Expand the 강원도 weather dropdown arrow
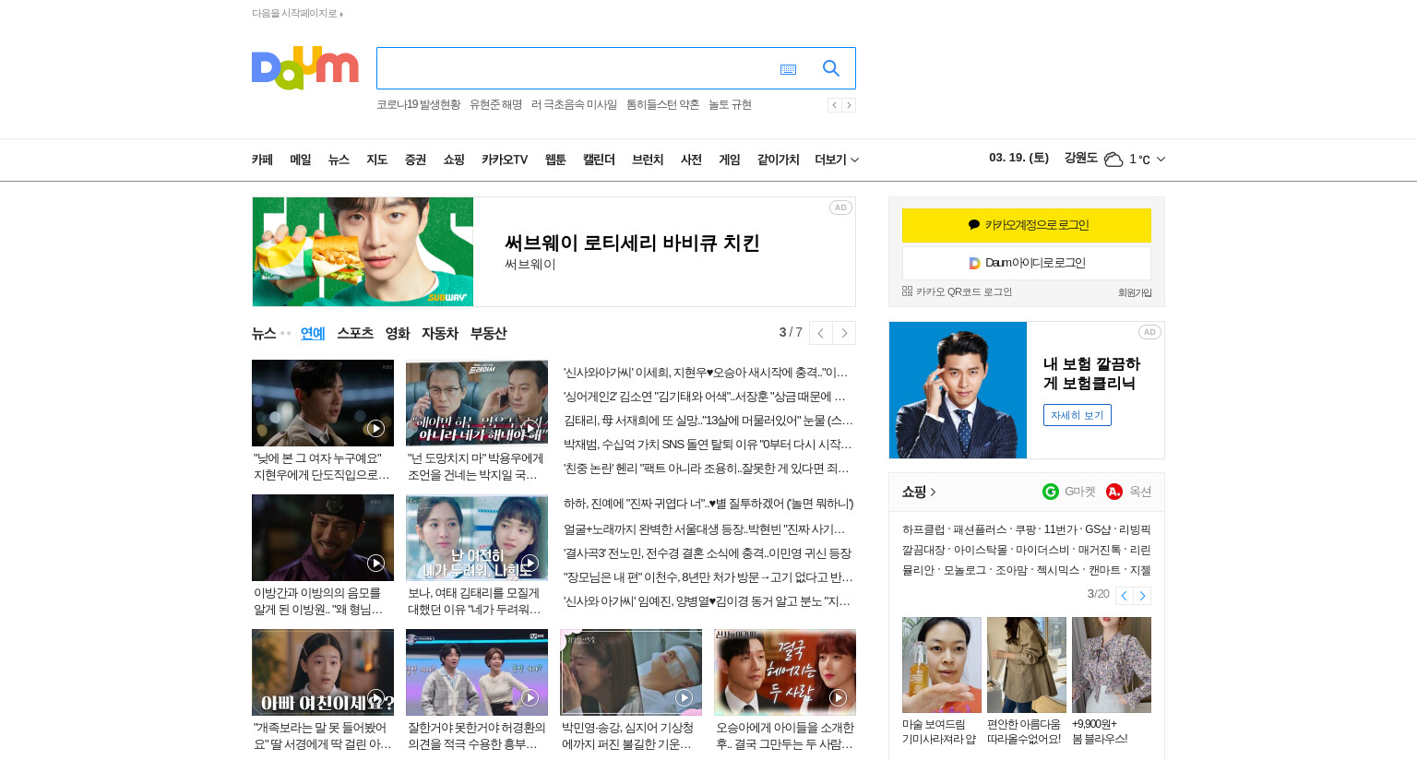The width and height of the screenshot is (1417, 760). (x=1161, y=160)
